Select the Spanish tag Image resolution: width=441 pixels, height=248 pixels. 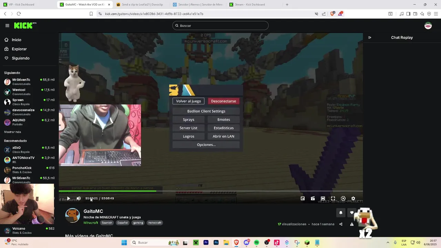click(107, 223)
